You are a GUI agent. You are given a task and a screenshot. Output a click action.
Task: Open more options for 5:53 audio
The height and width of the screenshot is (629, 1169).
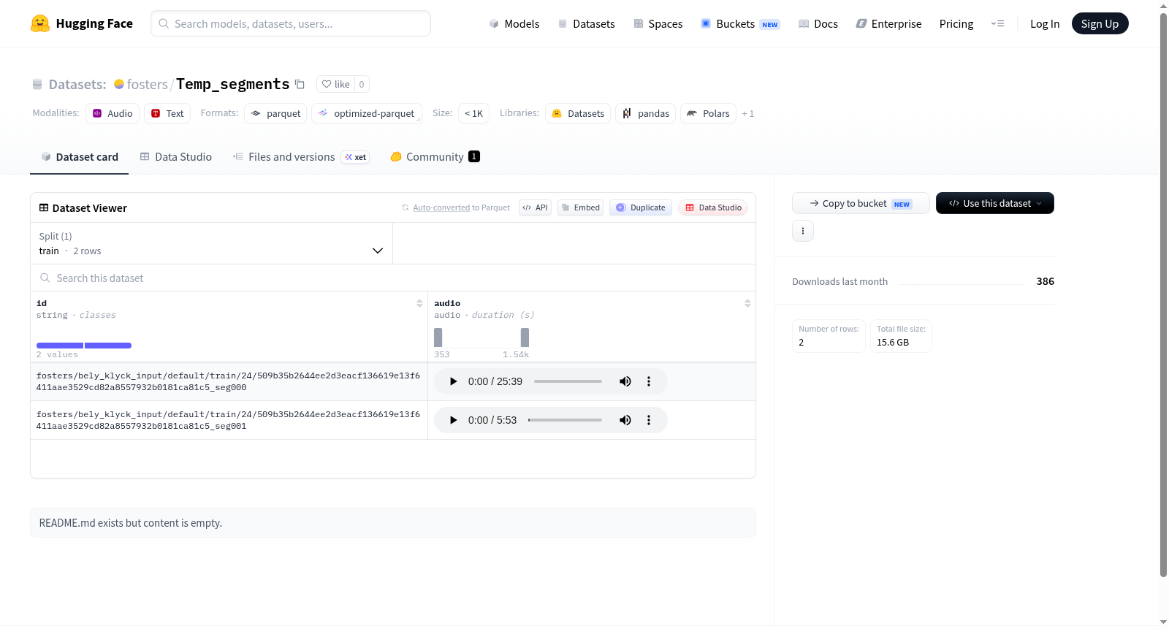[649, 420]
